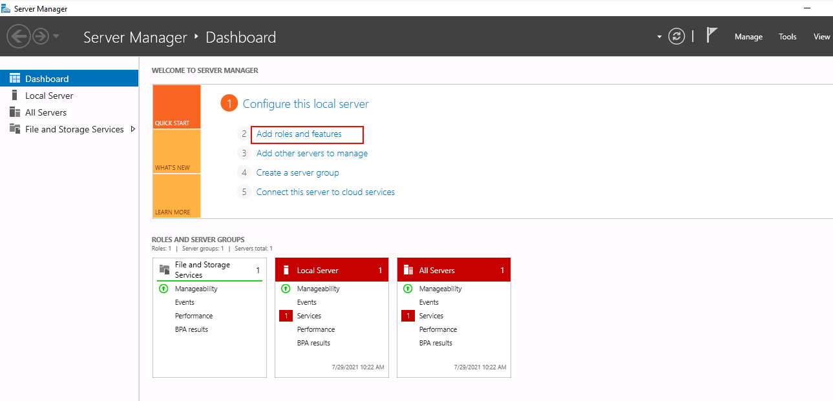
Task: Click Events in File and Storage Services tile
Action: 185,302
